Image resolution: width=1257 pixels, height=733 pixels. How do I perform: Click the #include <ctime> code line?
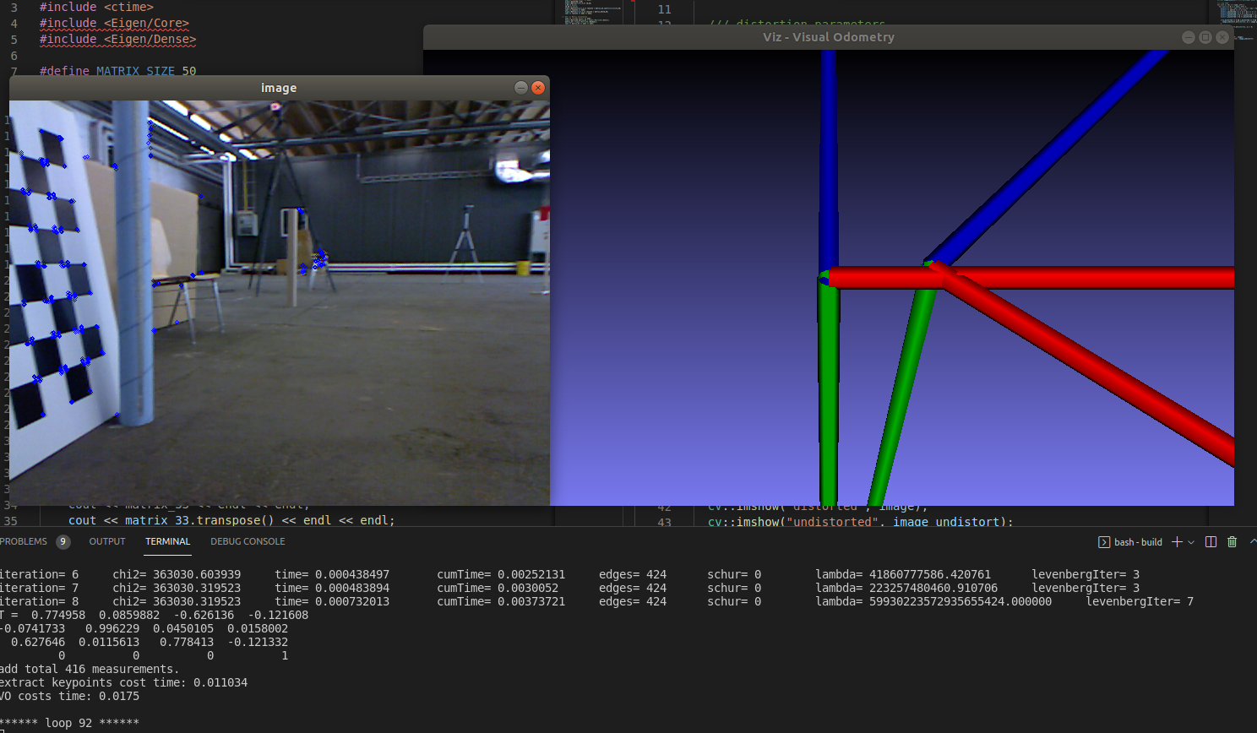tap(96, 7)
